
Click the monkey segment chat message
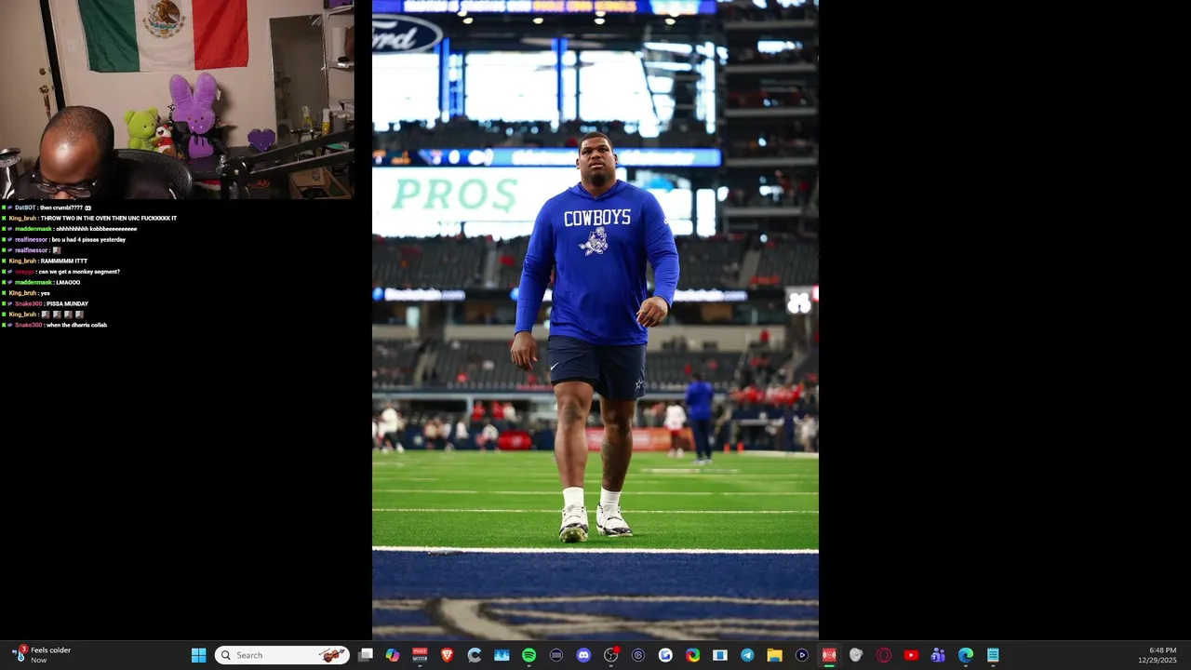point(61,272)
